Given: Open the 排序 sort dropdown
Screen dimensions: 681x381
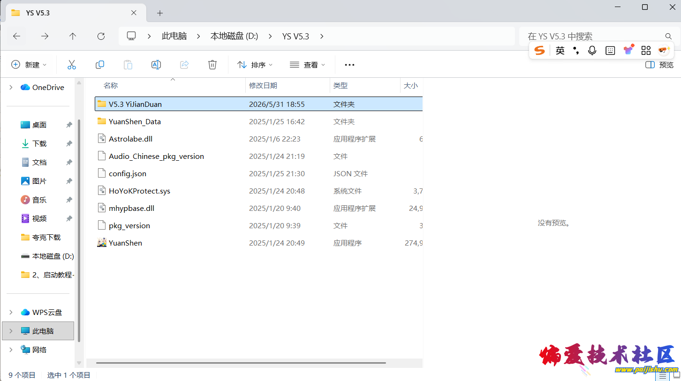Looking at the screenshot, I should tap(255, 65).
